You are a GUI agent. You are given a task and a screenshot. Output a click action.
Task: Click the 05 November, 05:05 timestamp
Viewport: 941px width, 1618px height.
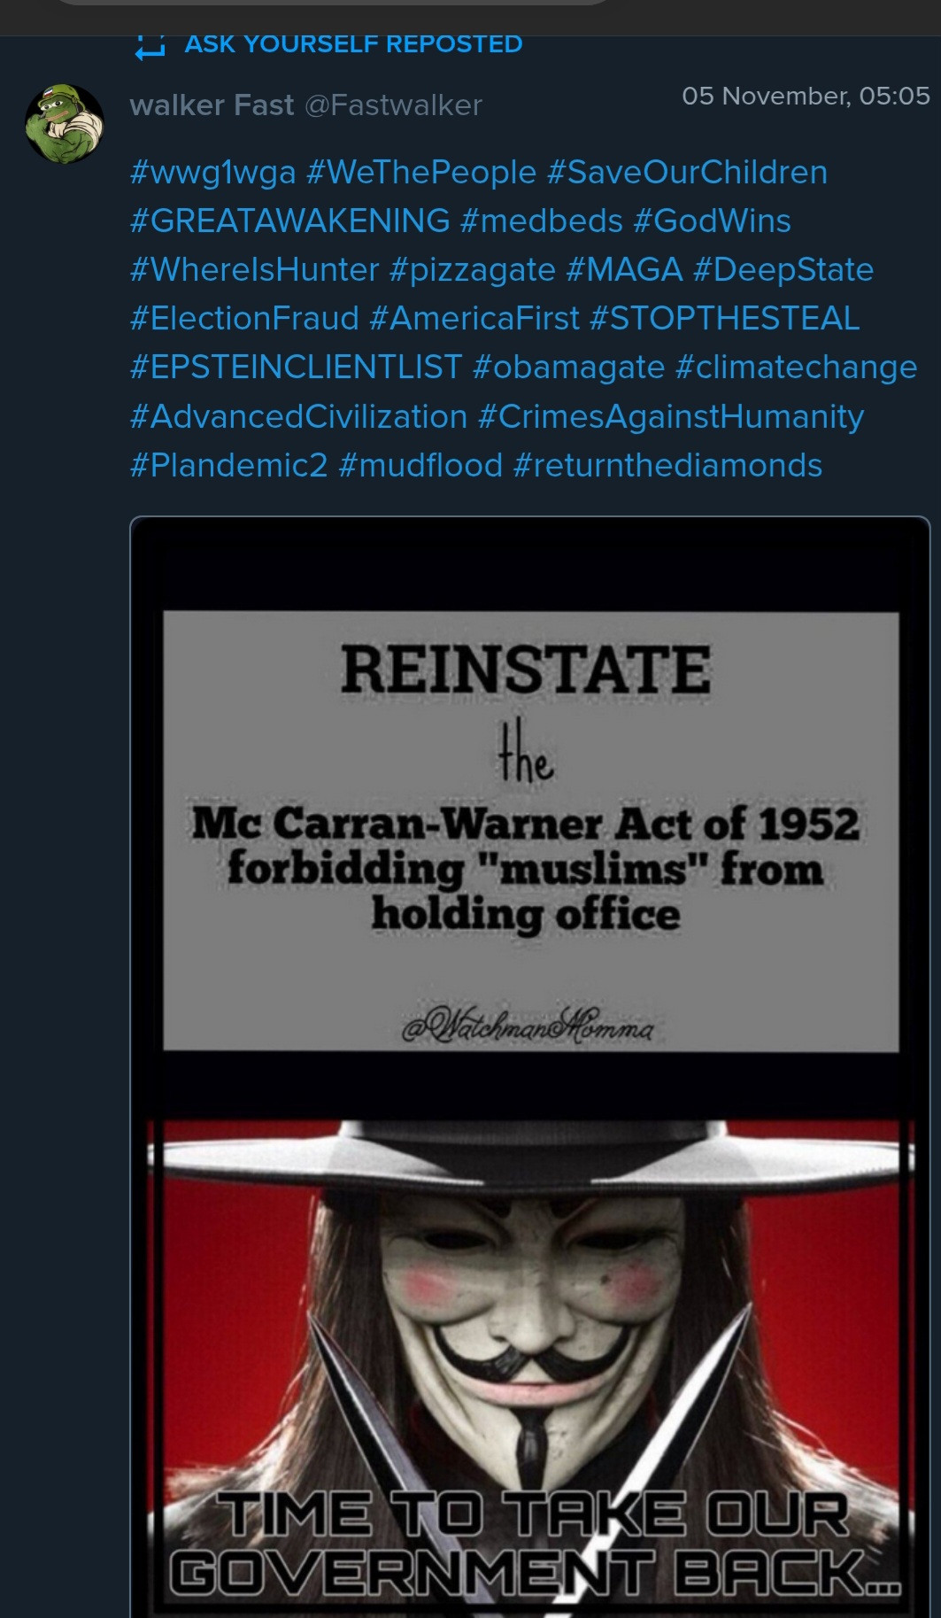(806, 96)
